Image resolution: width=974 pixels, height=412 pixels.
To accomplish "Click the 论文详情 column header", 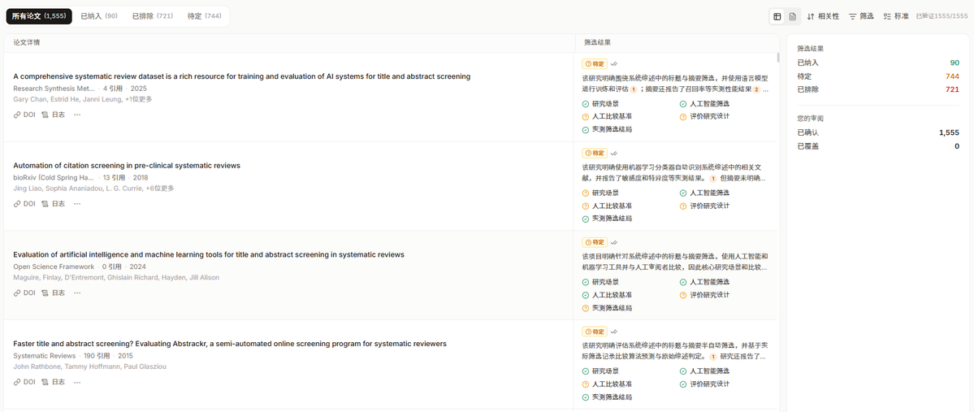I will pos(27,43).
